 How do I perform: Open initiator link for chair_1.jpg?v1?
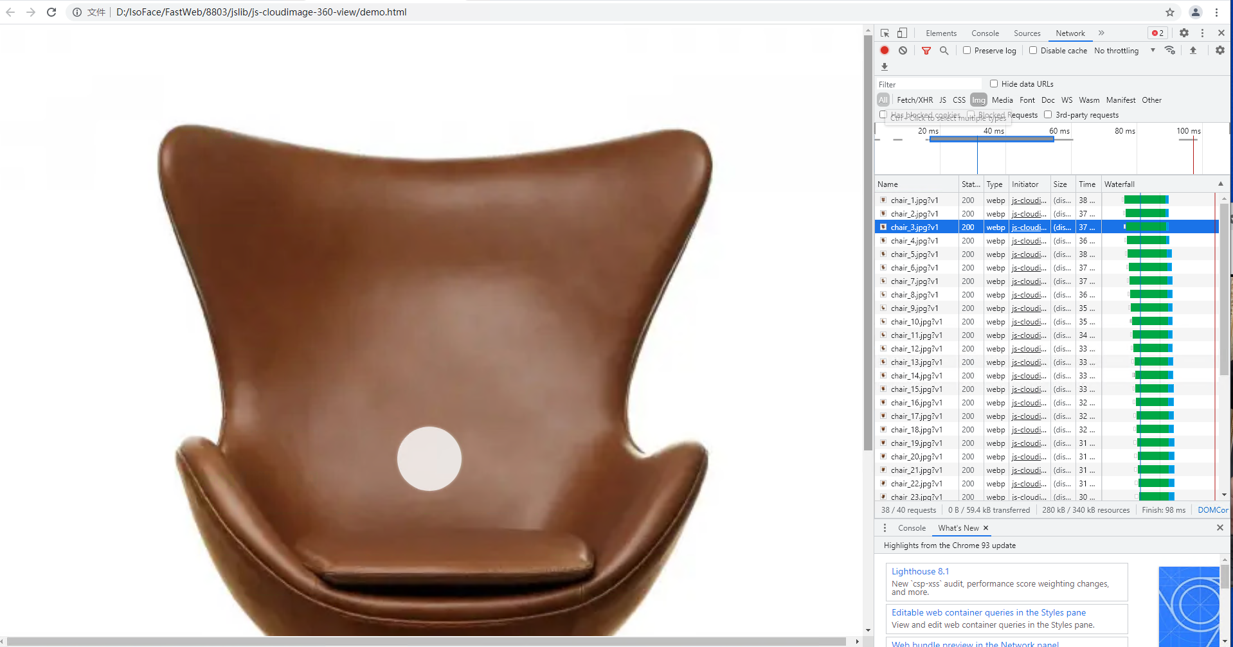[1029, 200]
